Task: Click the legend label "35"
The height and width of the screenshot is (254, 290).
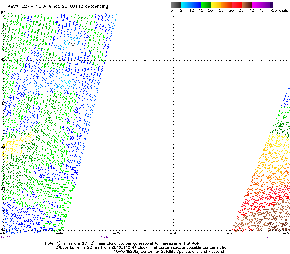Action: tap(241, 11)
